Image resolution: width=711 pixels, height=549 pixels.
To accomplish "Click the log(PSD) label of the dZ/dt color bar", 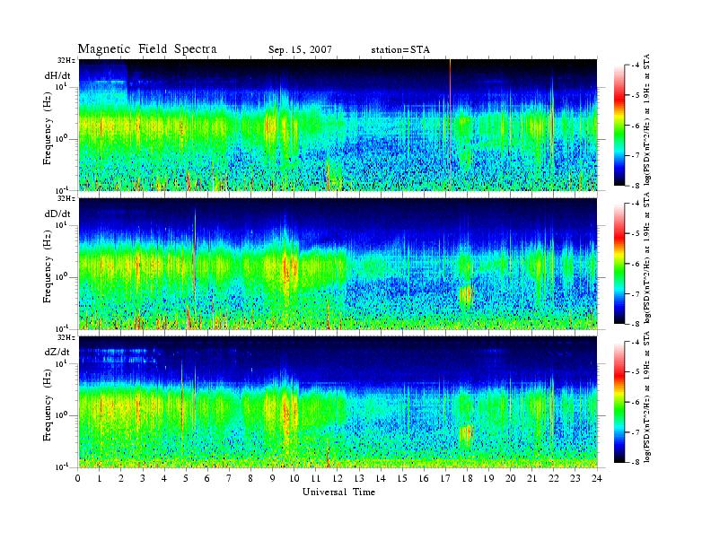I will [x=647, y=396].
